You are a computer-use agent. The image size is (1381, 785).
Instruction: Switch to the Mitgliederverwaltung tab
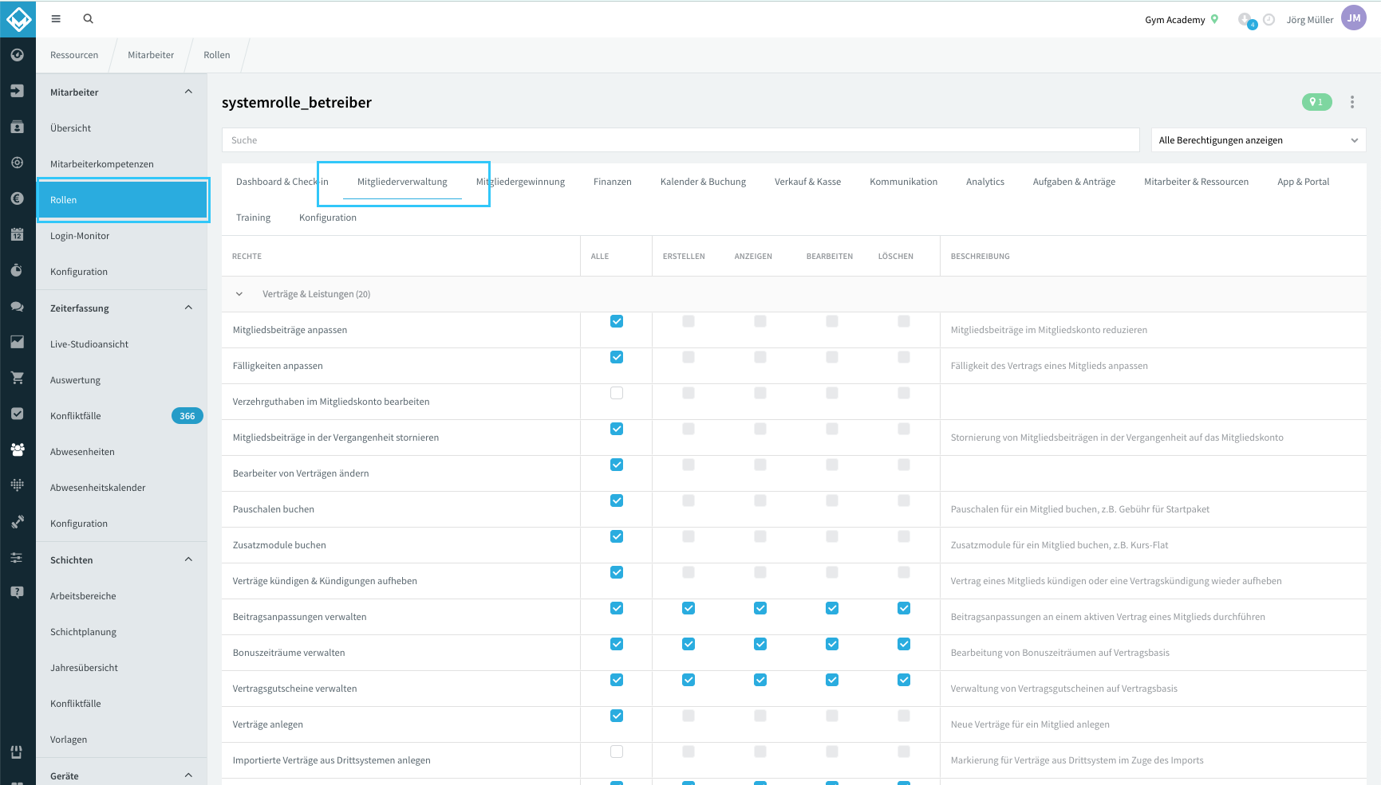pos(402,182)
